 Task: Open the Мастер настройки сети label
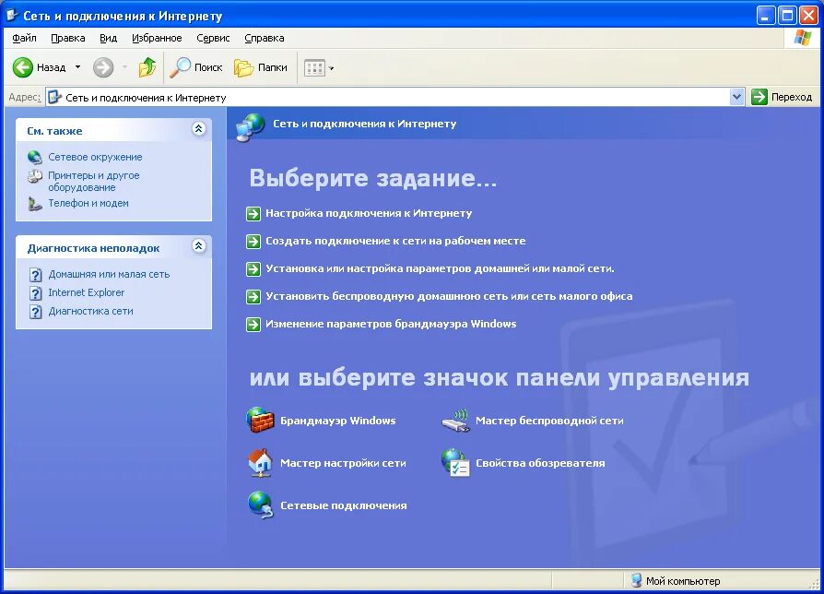343,463
